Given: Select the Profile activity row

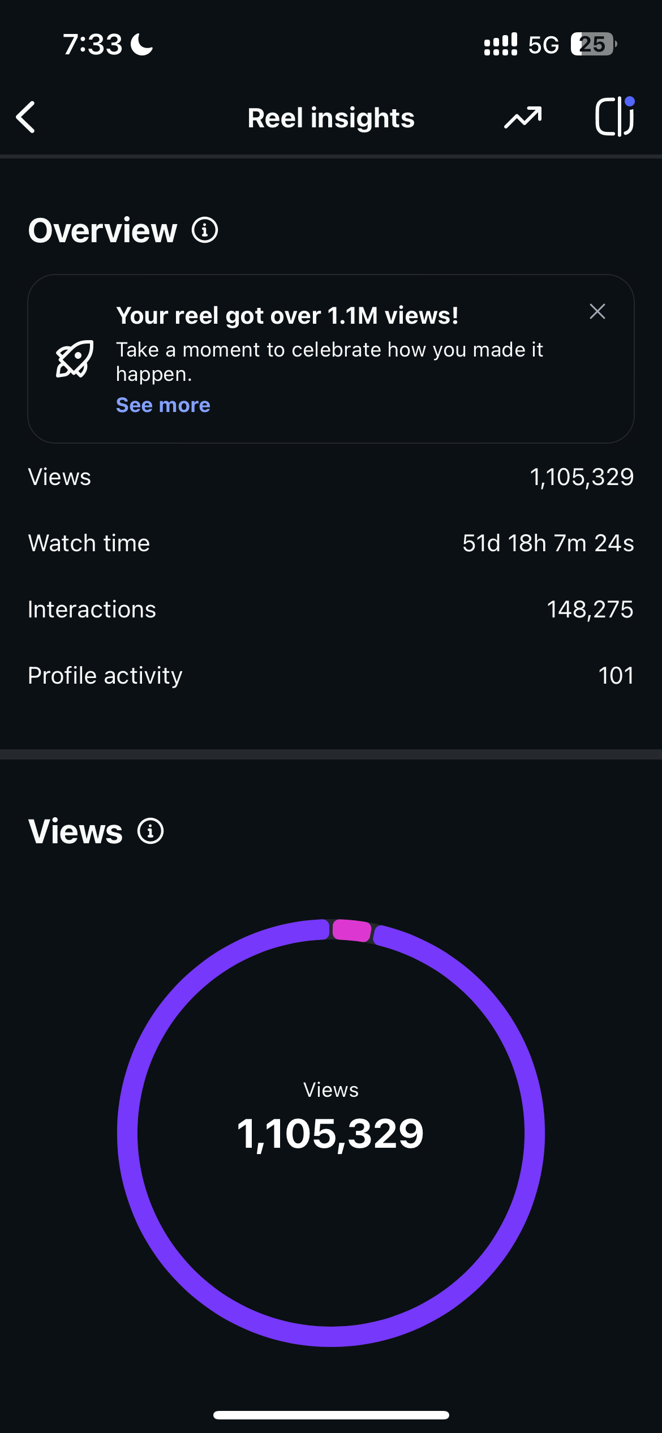Looking at the screenshot, I should click(x=331, y=675).
